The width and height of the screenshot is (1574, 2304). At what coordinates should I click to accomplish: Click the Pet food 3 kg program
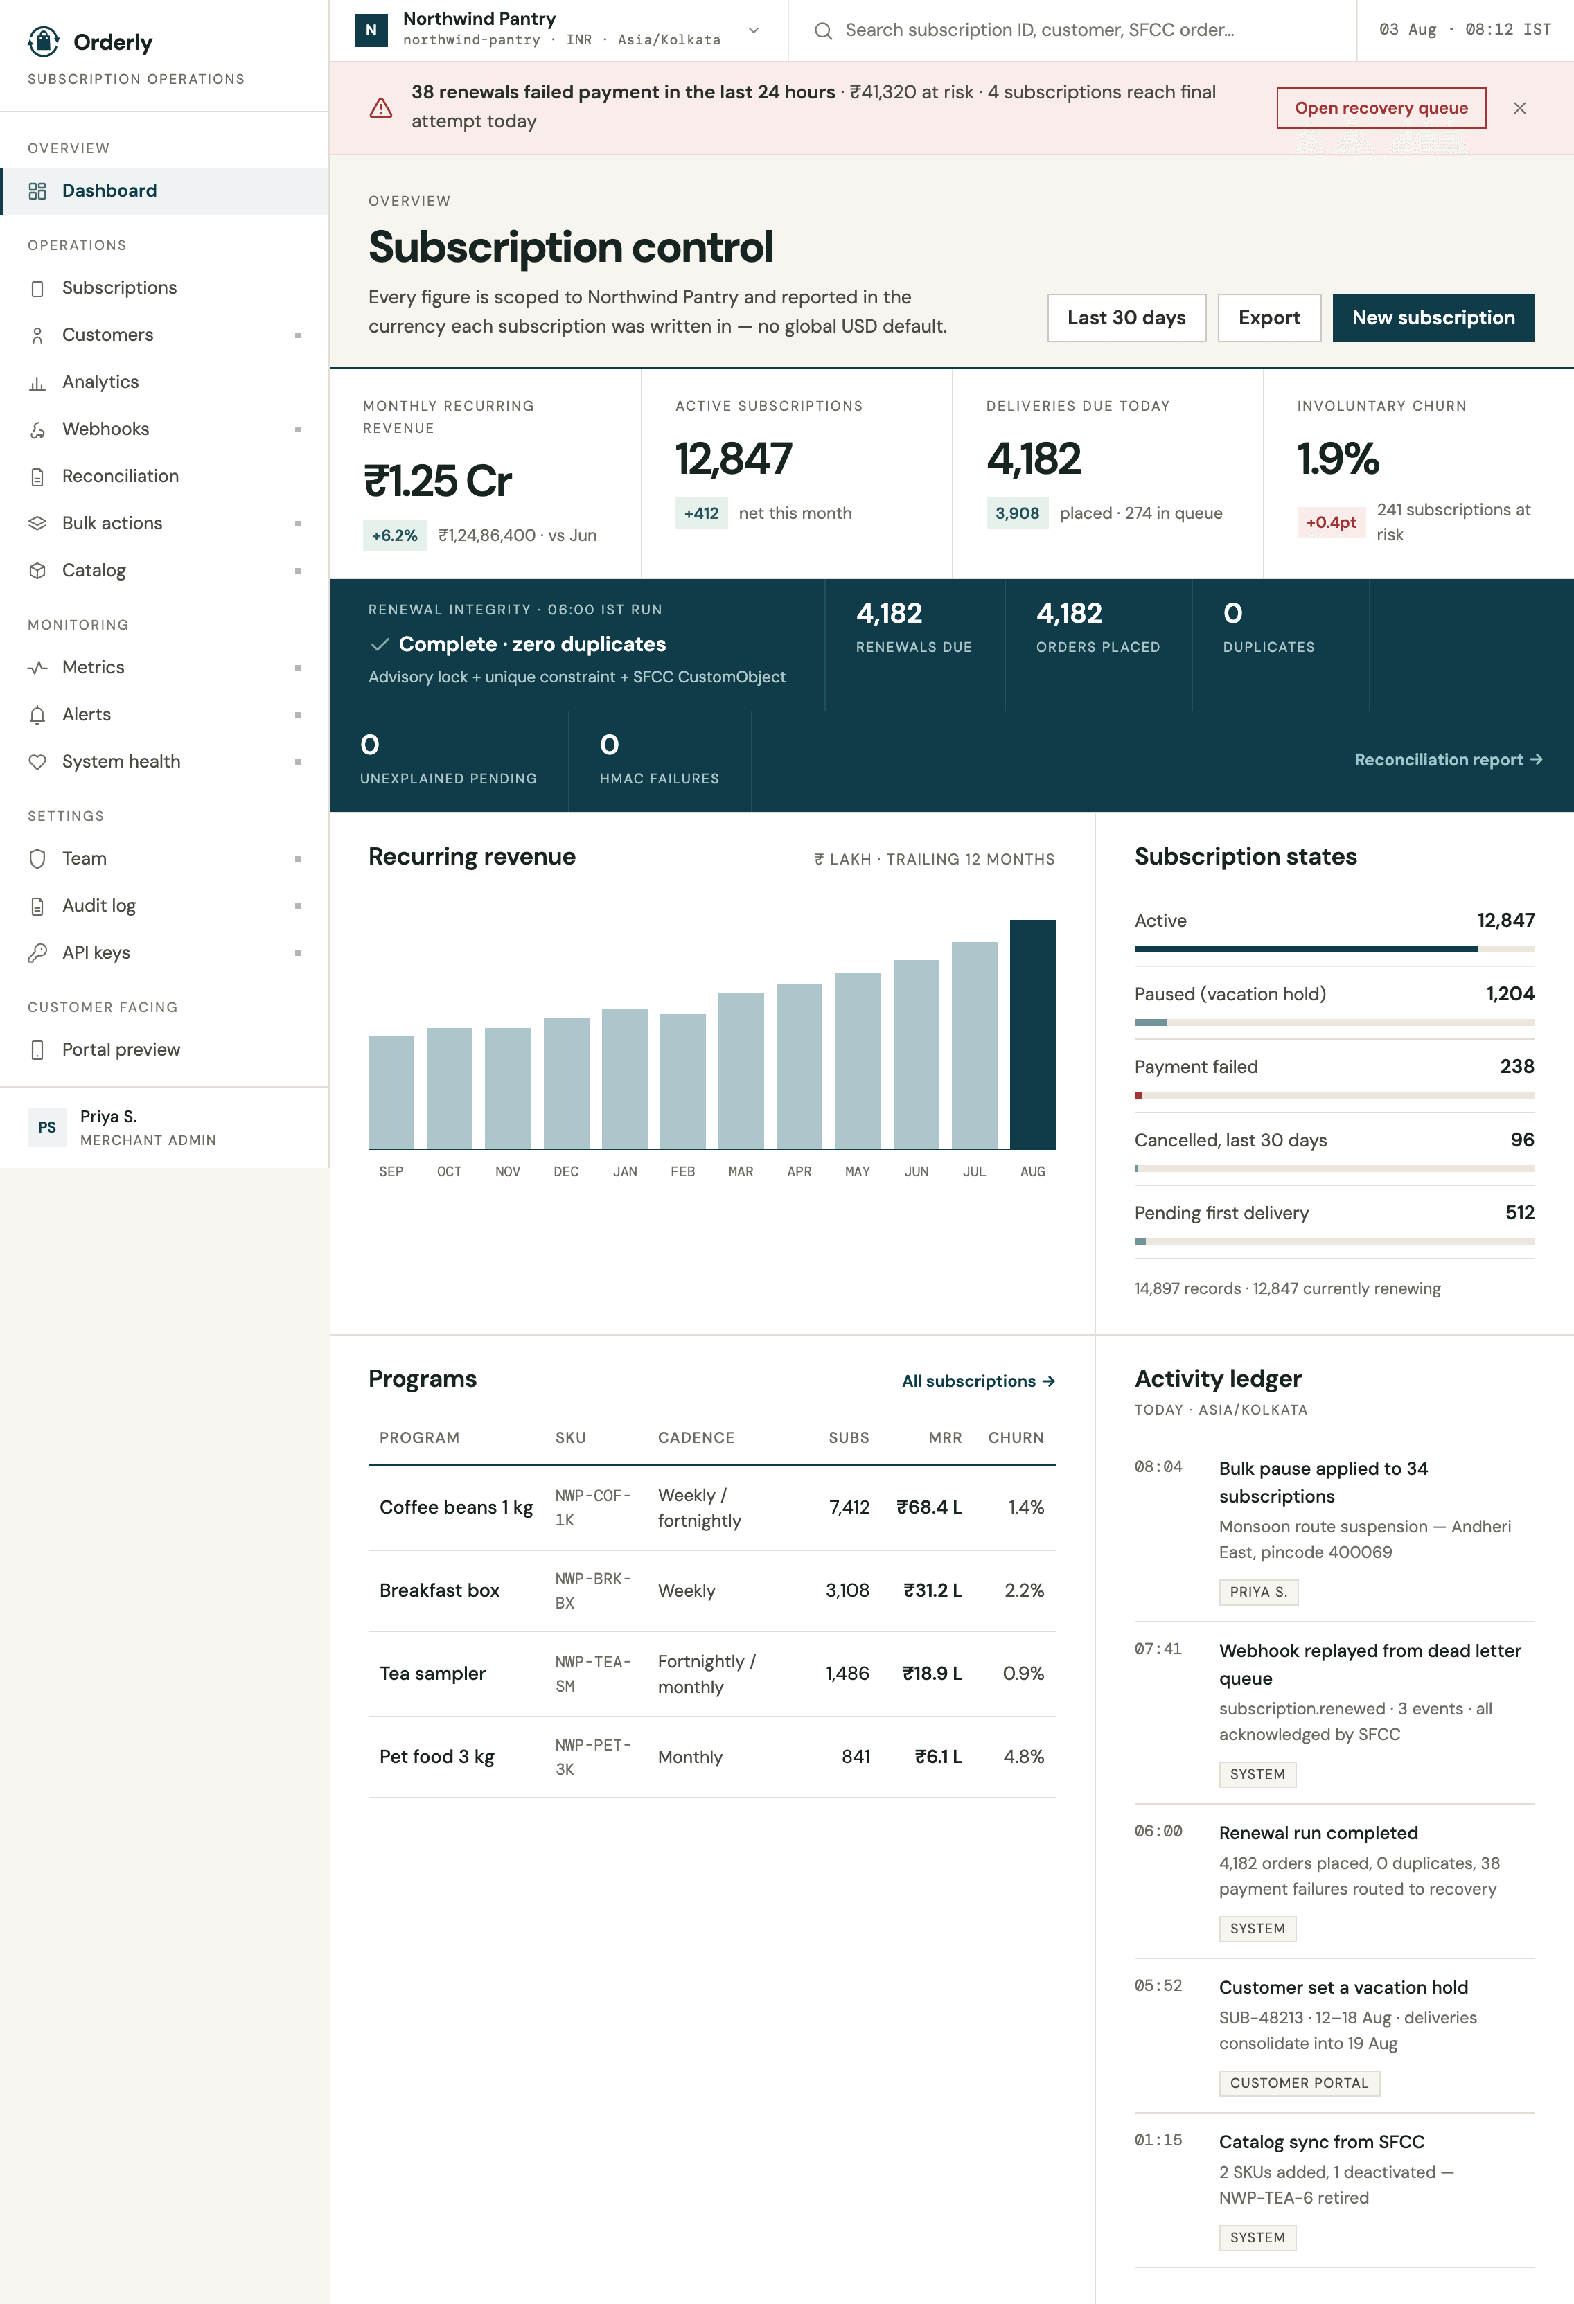coord(437,1757)
